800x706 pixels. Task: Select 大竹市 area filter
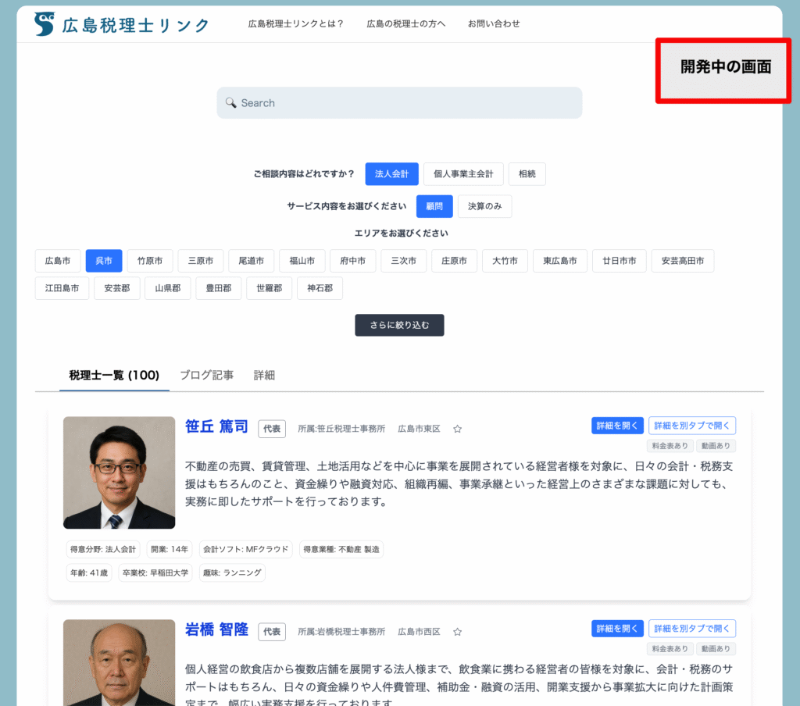click(x=505, y=261)
